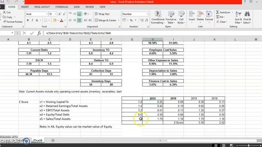Click the Copy icon
This screenshot has height=147, width=262.
[x=4, y=17]
